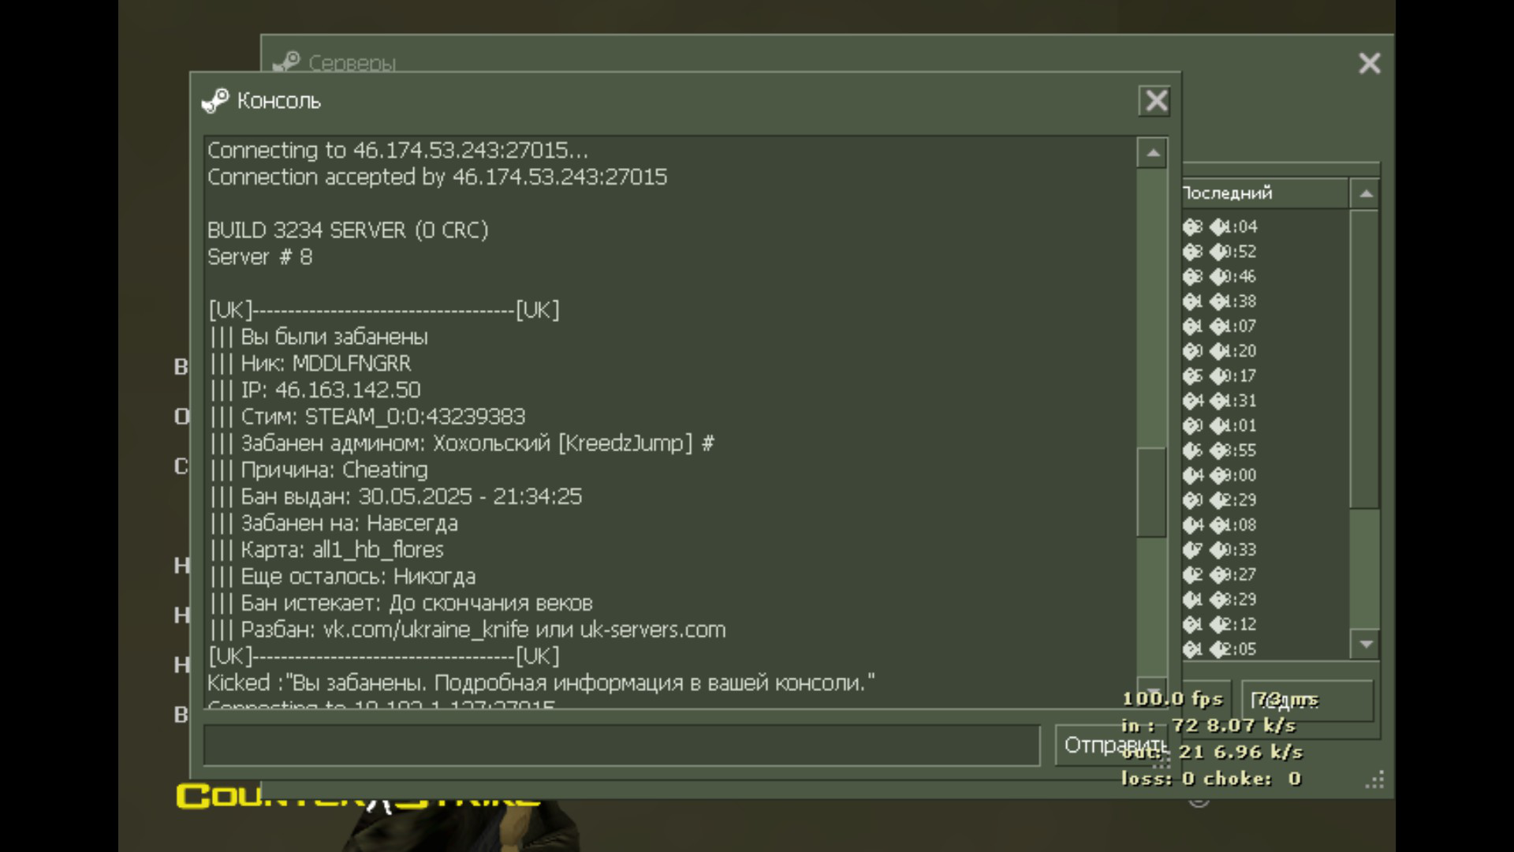Select the server row showing 1:04
Screen dimensions: 1514x852
[x=1265, y=227]
